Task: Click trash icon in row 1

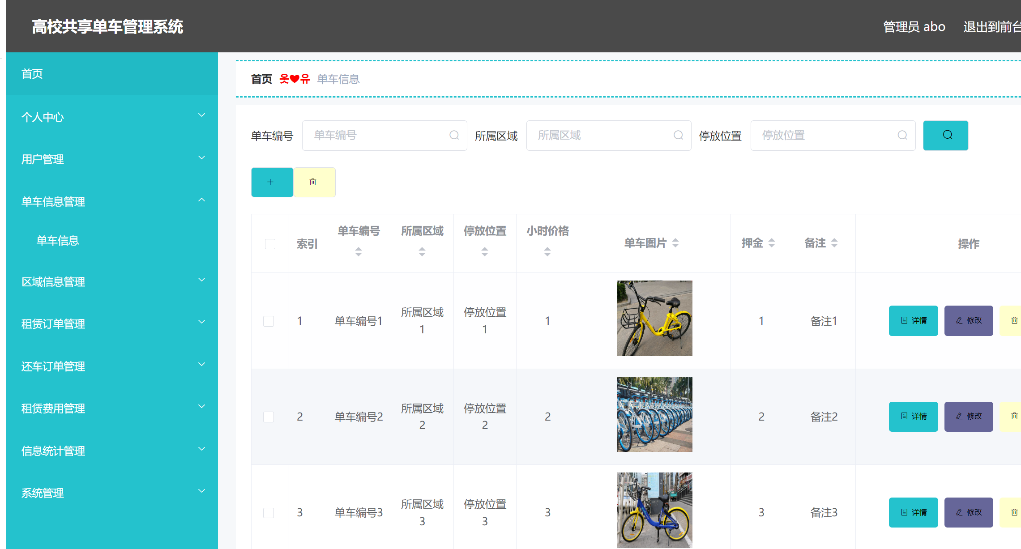Action: pos(1013,320)
